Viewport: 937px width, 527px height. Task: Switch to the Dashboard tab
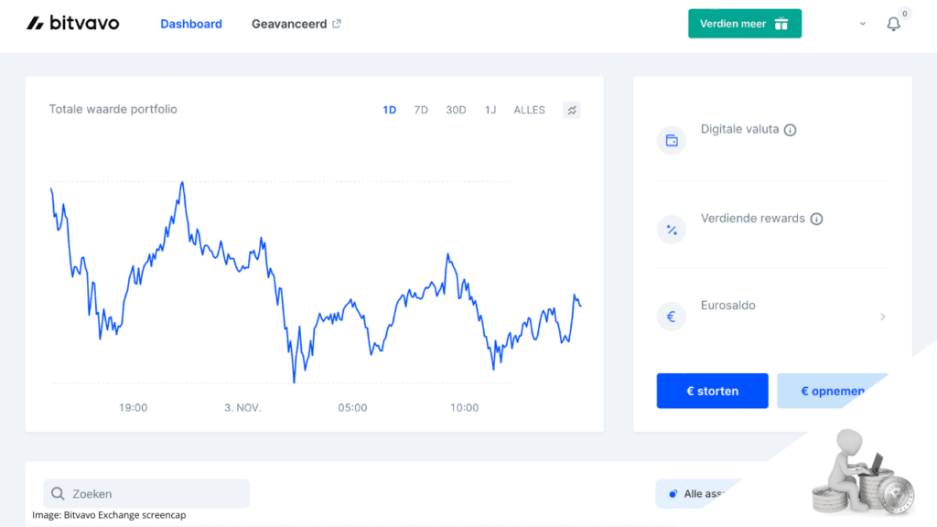pyautogui.click(x=191, y=24)
